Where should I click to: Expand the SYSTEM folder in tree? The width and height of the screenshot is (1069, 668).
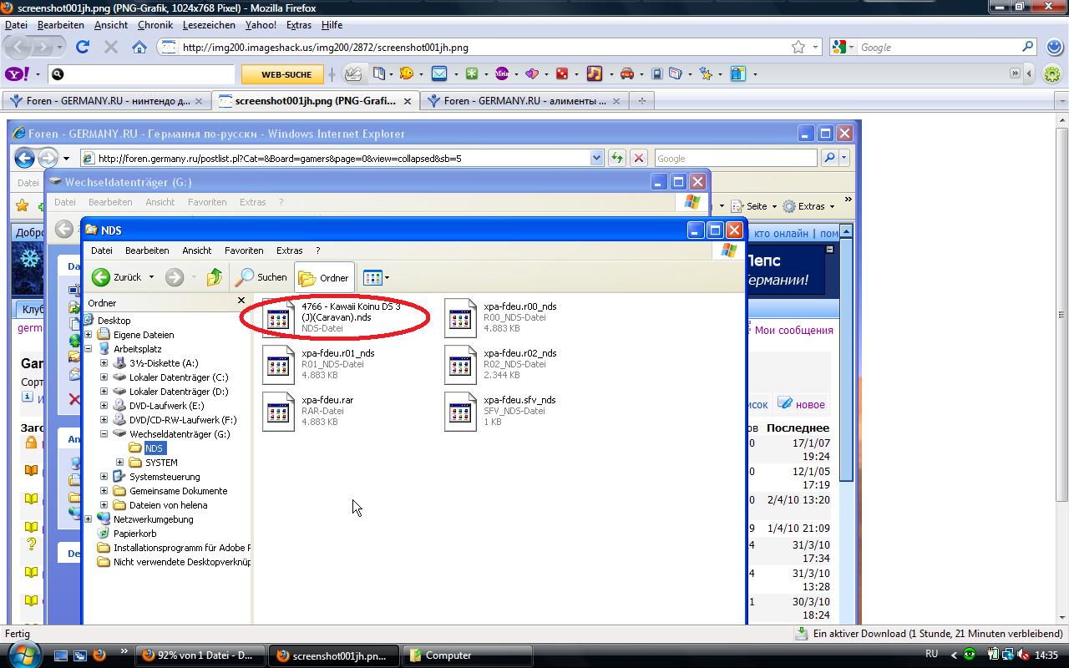coord(119,463)
